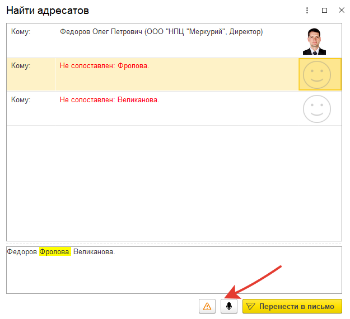Click the smiley avatar in Великанова row
The width and height of the screenshot is (350, 319).
317,108
